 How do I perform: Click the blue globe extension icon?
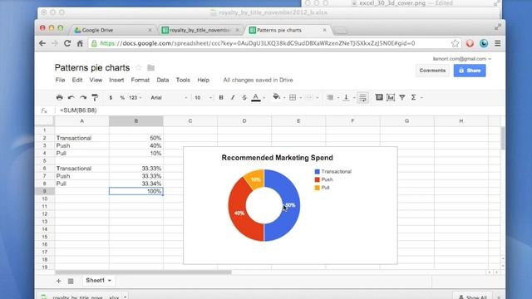(x=484, y=43)
